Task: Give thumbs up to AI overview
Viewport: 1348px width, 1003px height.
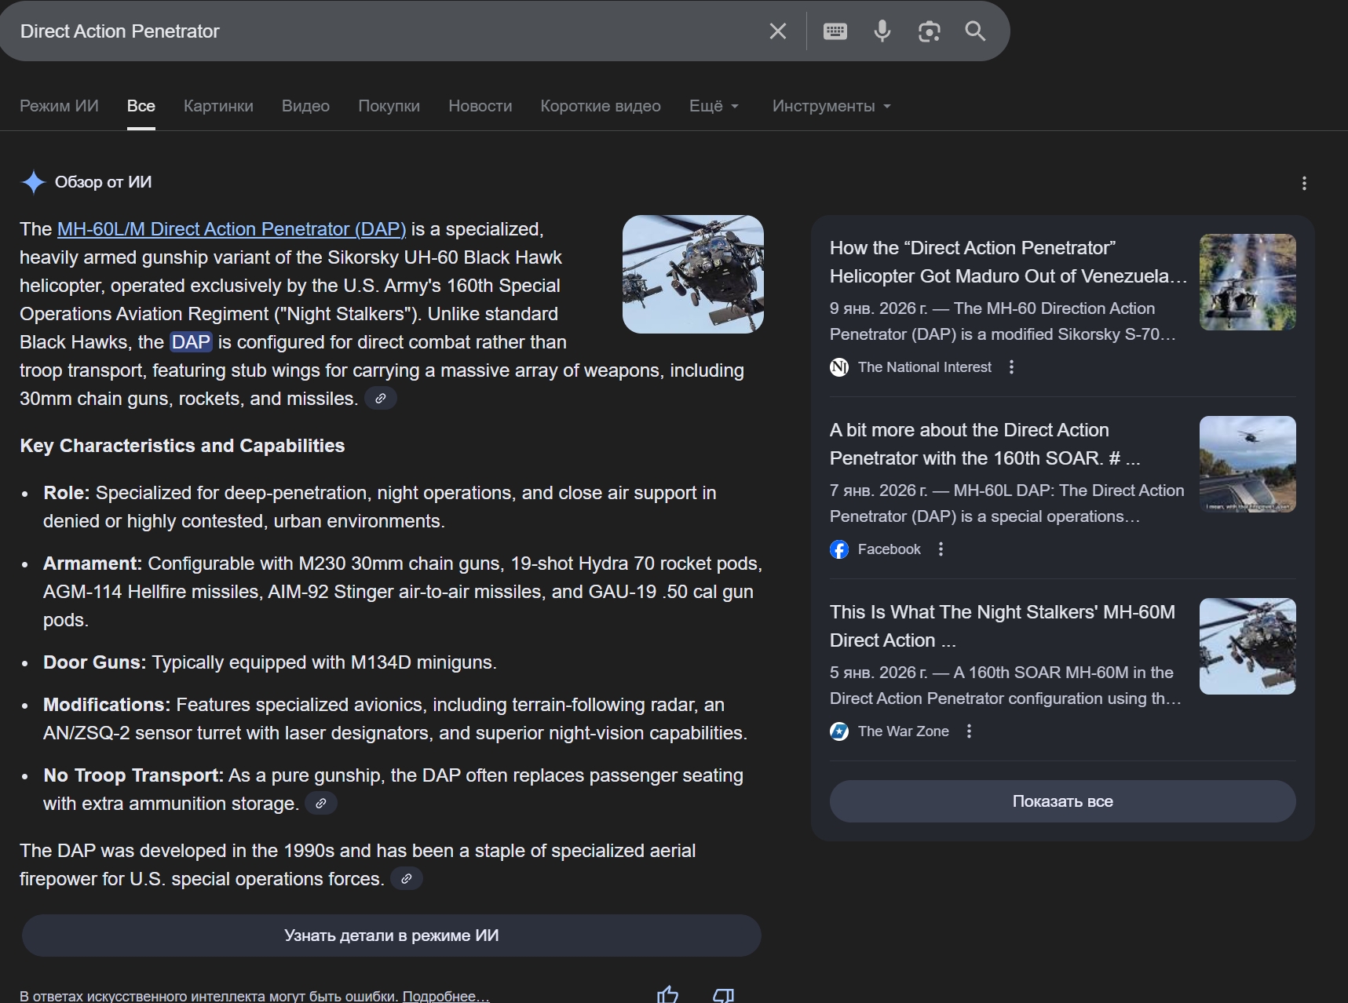Action: click(x=667, y=994)
